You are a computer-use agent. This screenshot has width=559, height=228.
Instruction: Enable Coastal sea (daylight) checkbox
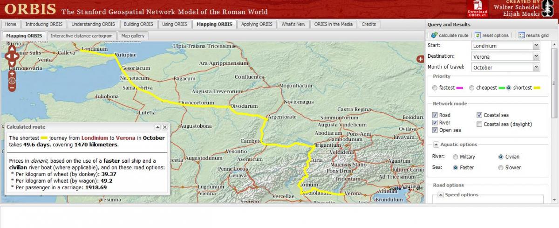pos(479,124)
